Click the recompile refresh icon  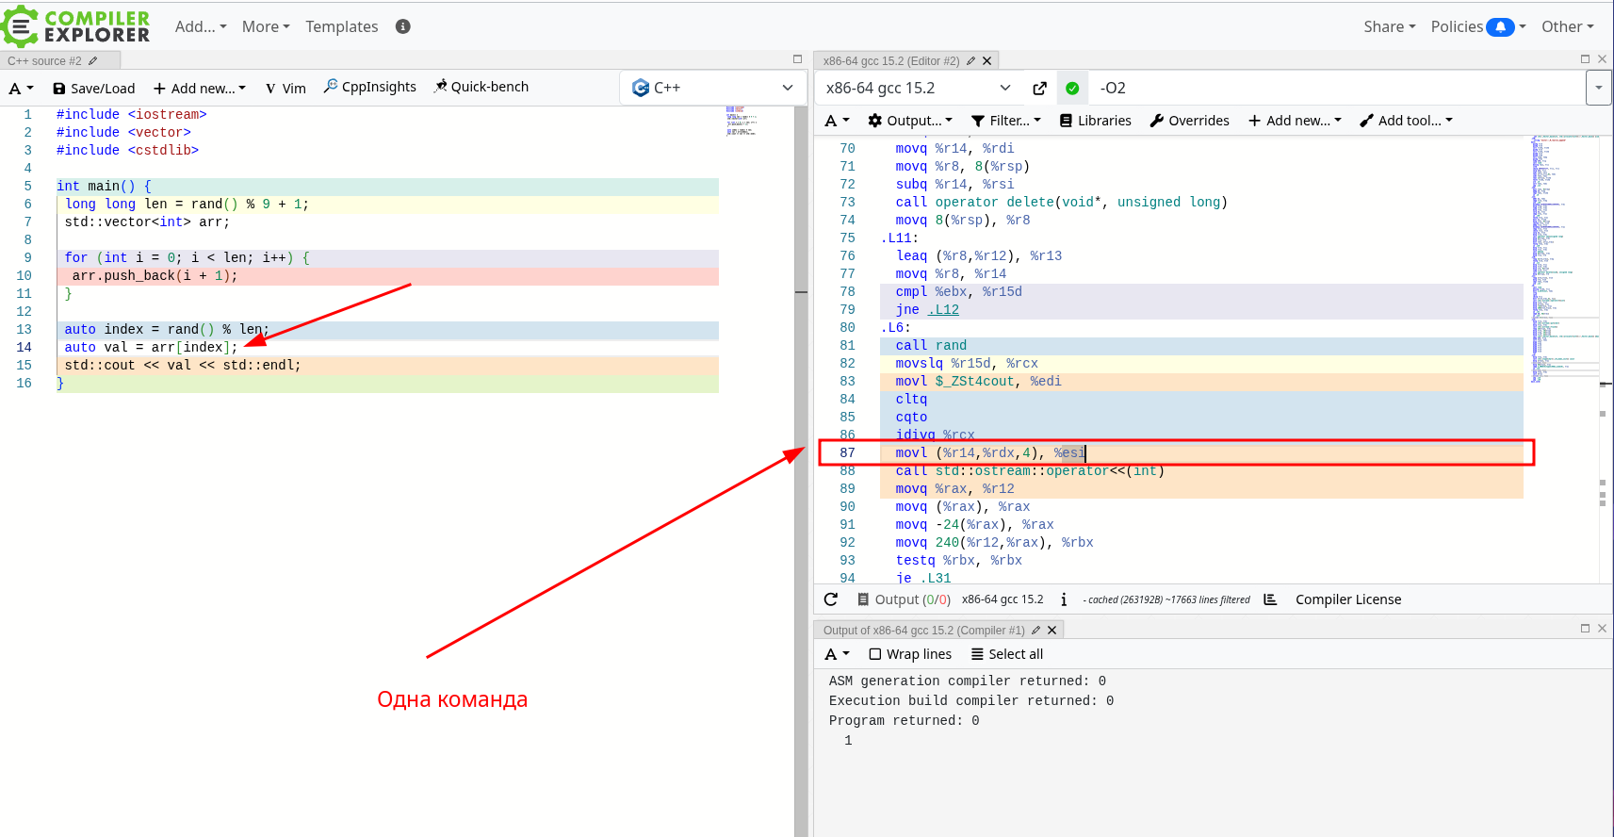point(831,599)
